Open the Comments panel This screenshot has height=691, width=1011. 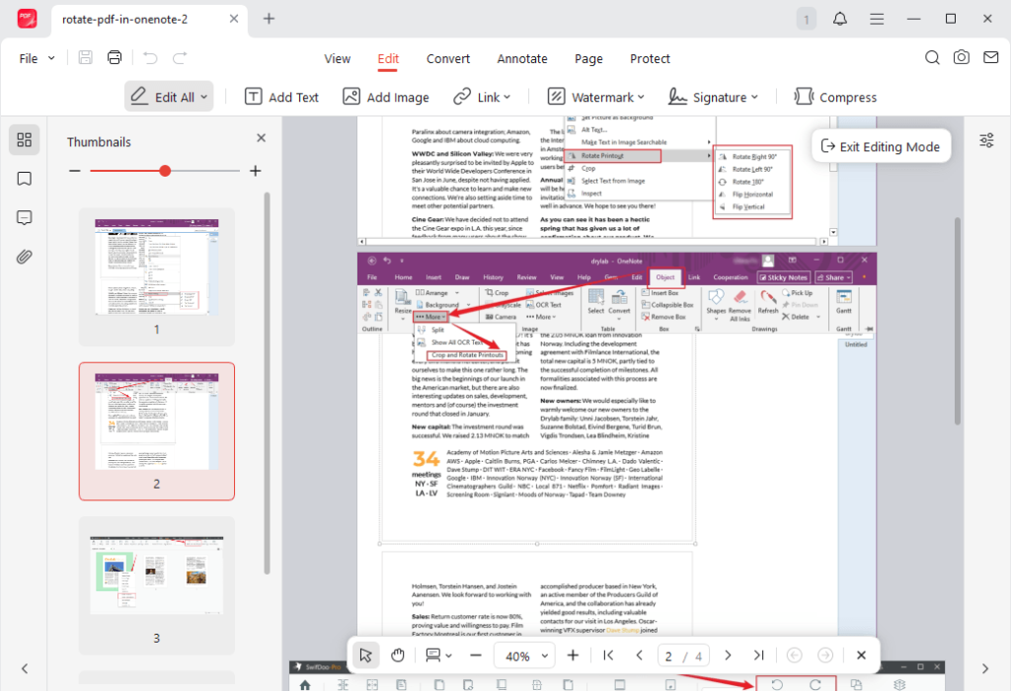(x=24, y=218)
